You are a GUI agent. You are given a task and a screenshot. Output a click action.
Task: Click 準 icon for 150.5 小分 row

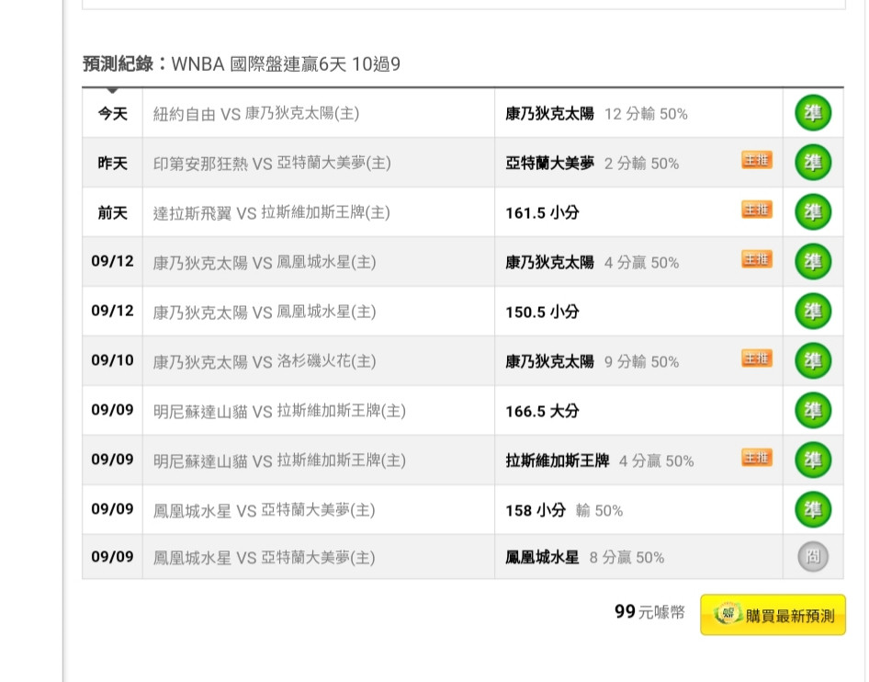pos(812,311)
